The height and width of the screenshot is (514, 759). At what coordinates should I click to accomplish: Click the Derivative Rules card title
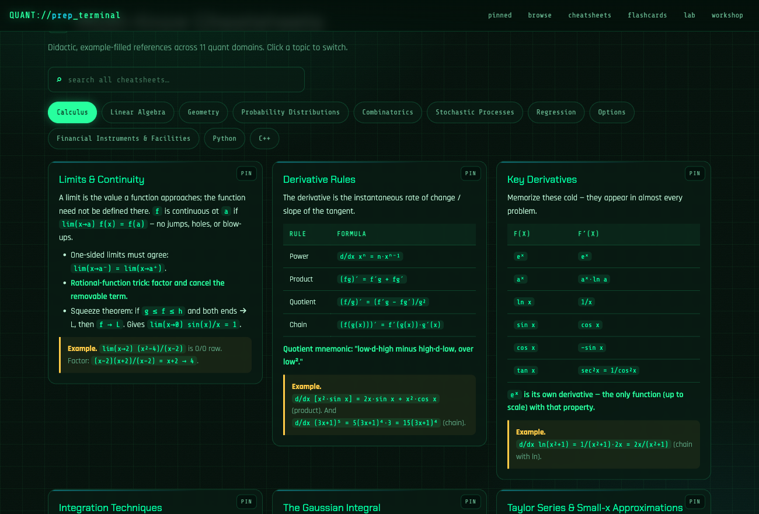click(319, 180)
